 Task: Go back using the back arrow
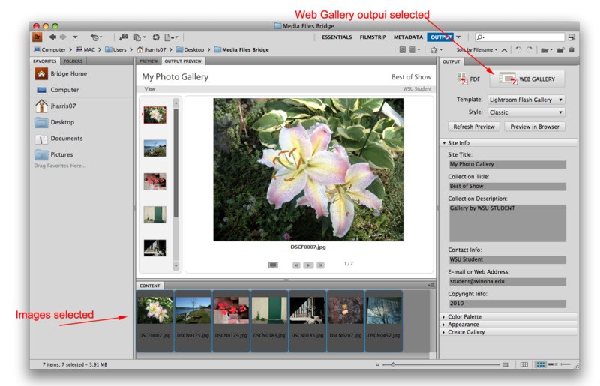pos(52,37)
